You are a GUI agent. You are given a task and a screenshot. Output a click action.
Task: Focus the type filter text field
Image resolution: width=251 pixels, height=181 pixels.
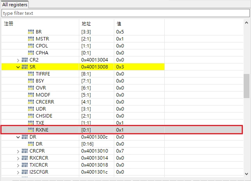125,13
